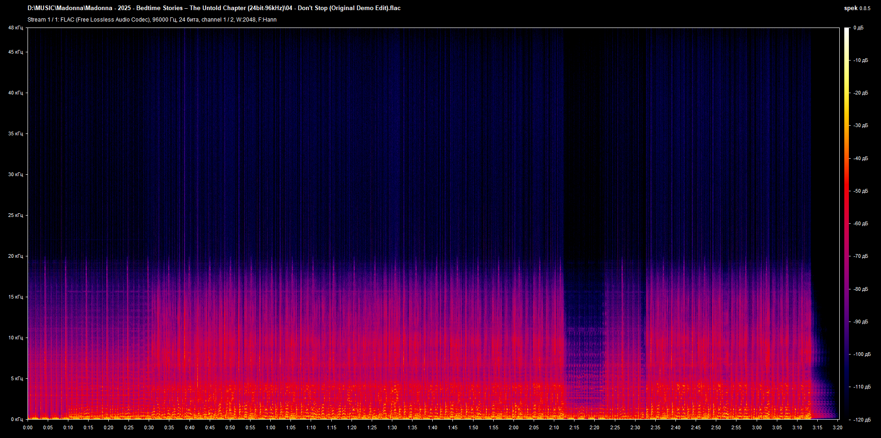
Task: Click the stream info line with codec details
Action: coord(152,20)
